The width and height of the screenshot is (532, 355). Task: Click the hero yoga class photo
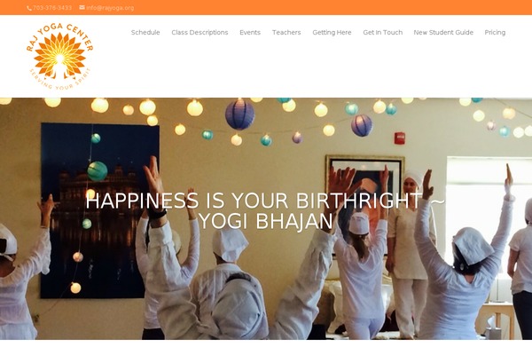click(266, 219)
